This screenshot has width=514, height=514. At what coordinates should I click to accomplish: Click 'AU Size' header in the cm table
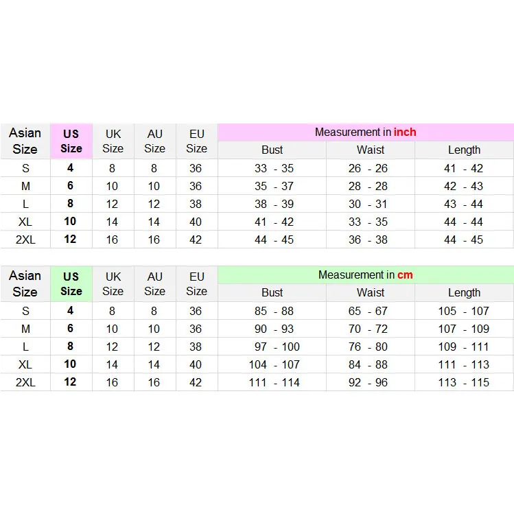click(x=154, y=283)
